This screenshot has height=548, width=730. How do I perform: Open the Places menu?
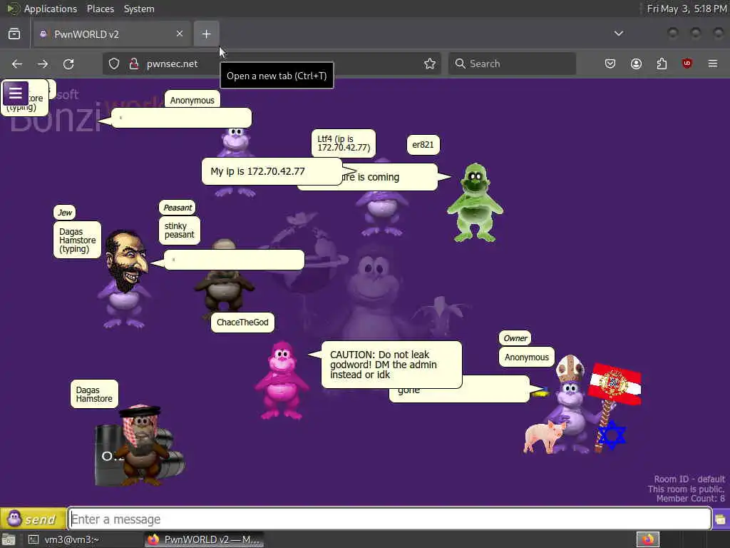pyautogui.click(x=100, y=9)
